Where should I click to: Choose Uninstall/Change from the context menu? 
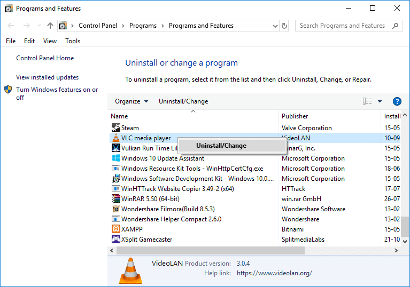[x=221, y=146]
